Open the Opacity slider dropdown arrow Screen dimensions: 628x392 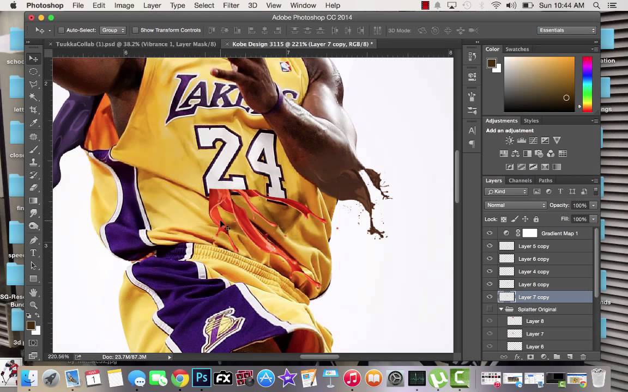594,205
